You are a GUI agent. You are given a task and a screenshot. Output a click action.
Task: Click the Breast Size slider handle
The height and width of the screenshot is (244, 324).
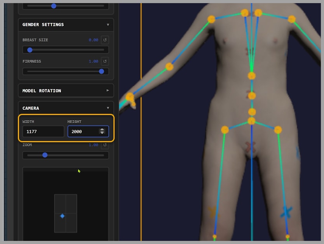pyautogui.click(x=30, y=50)
